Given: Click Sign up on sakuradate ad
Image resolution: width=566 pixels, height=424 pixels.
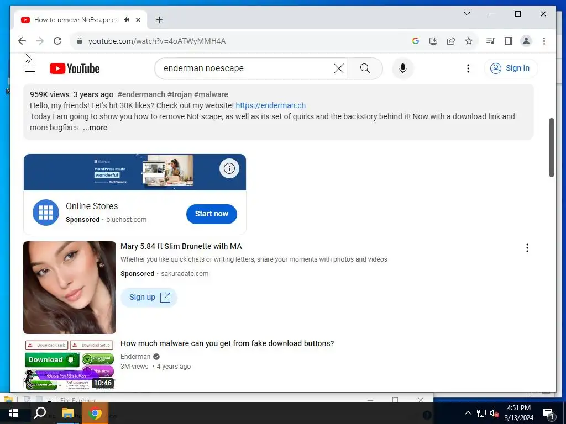Looking at the screenshot, I should point(149,298).
